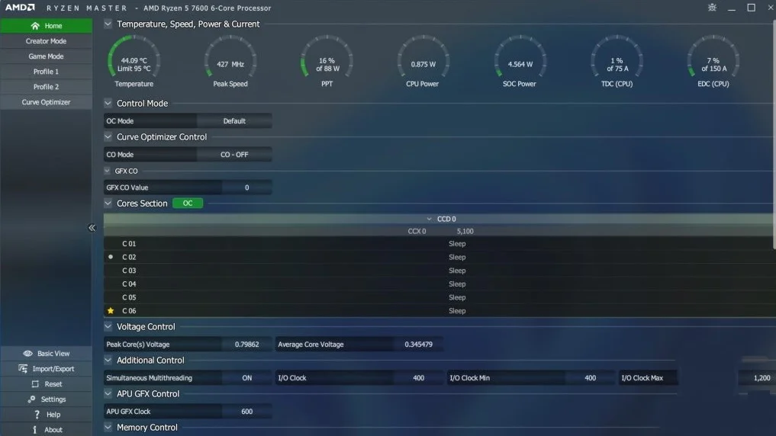The width and height of the screenshot is (776, 436).
Task: Click the Import/Export label
Action: (x=53, y=369)
